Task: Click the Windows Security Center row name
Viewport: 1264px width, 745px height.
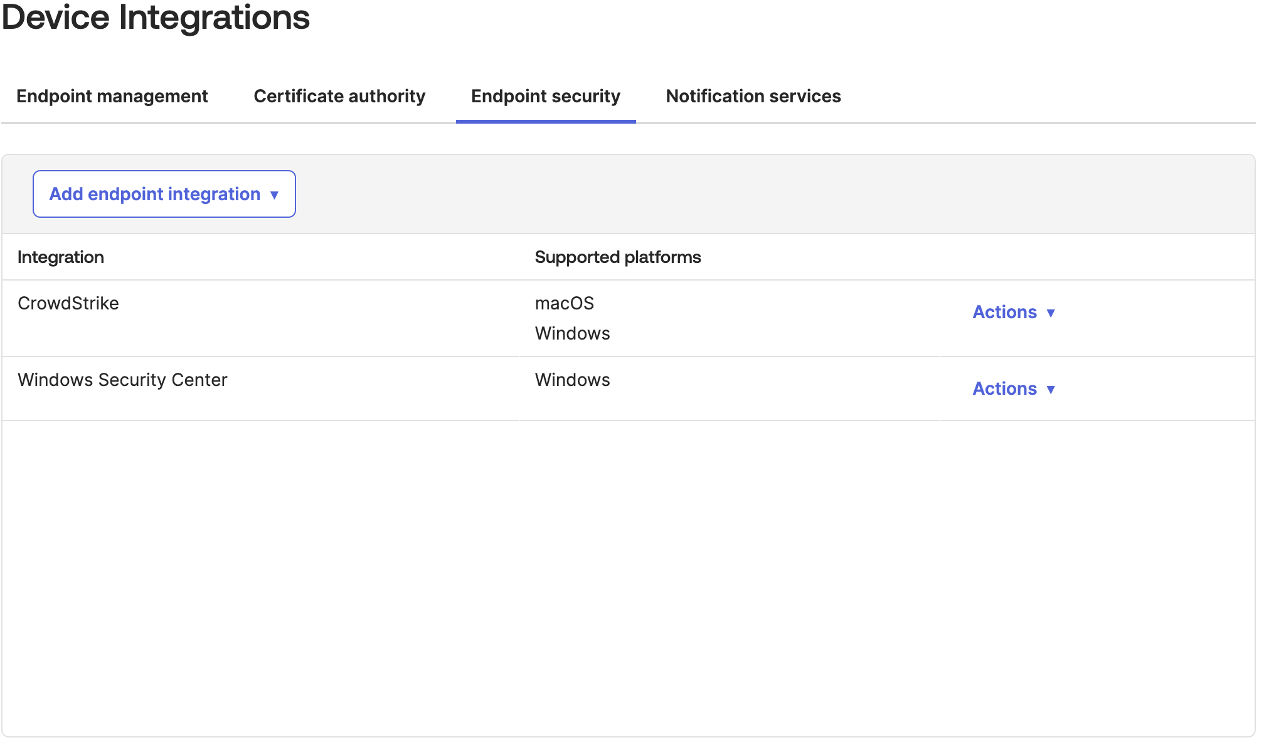Action: pyautogui.click(x=122, y=380)
